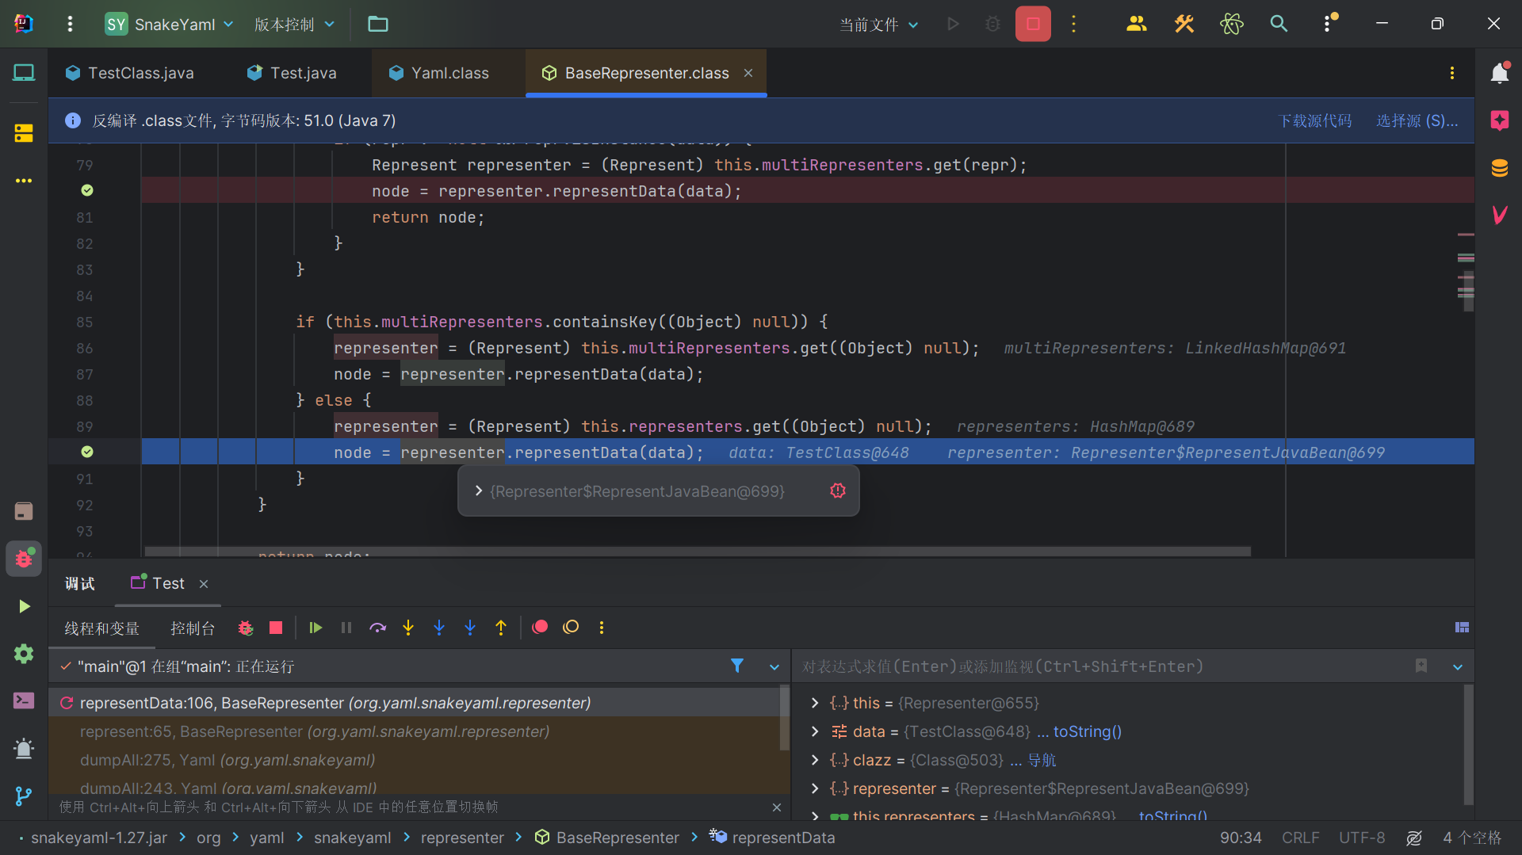Viewport: 1522px width, 855px height.
Task: Click the 选择源 (S)... link
Action: (x=1417, y=120)
